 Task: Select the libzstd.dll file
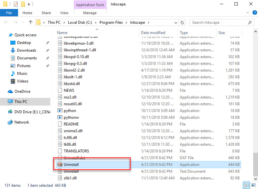[x=148, y=84]
